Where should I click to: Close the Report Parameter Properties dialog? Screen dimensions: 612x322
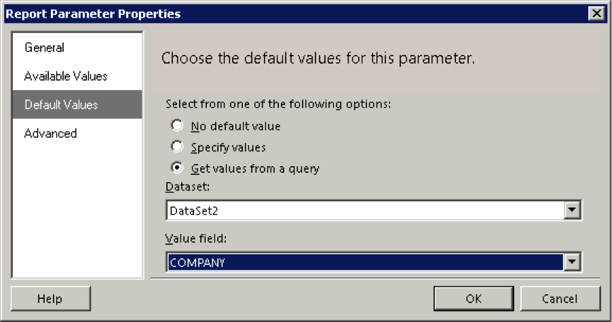coord(596,14)
